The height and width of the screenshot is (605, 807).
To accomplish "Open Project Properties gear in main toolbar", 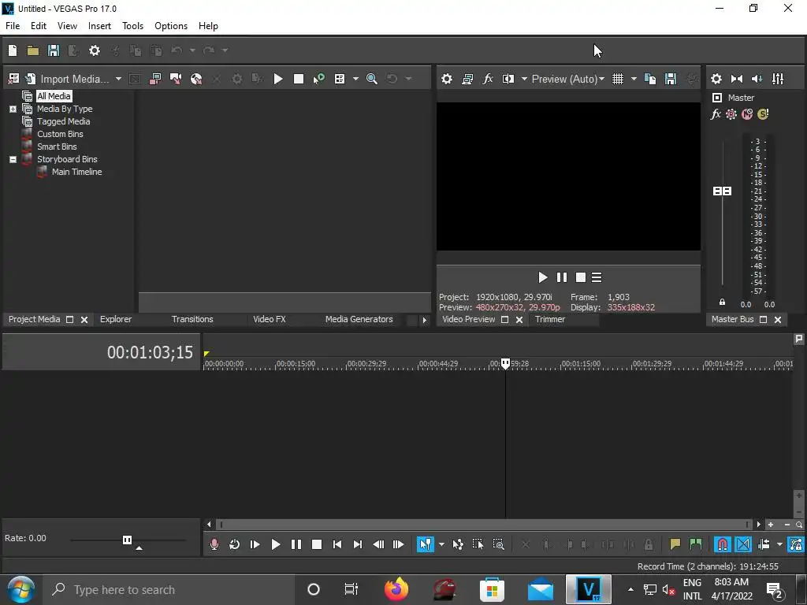I will (95, 50).
